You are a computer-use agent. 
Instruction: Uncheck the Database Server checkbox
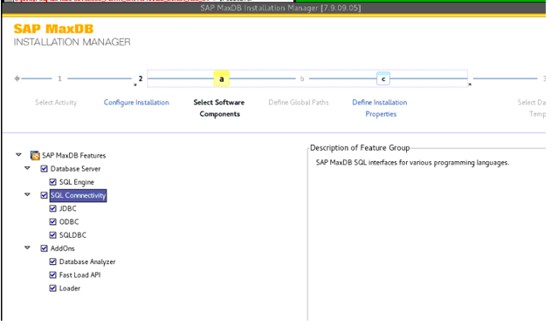[44, 169]
